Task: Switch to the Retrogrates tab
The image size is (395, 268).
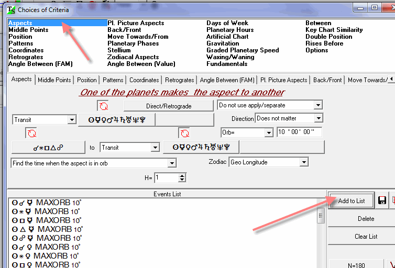Action: (x=179, y=80)
